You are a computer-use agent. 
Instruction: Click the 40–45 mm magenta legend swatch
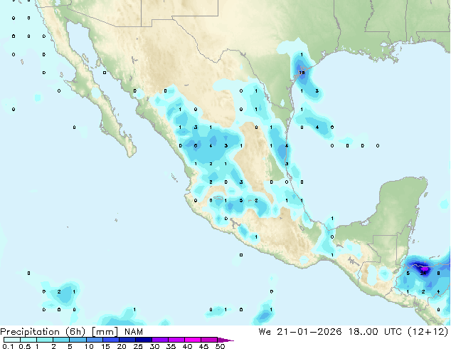click(x=193, y=340)
